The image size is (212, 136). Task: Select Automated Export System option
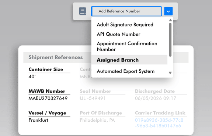coord(126,71)
